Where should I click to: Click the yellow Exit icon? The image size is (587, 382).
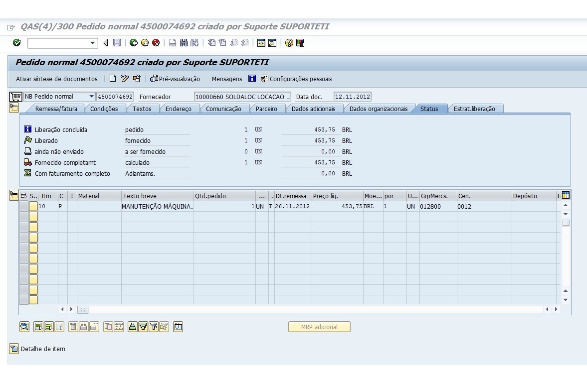point(145,43)
